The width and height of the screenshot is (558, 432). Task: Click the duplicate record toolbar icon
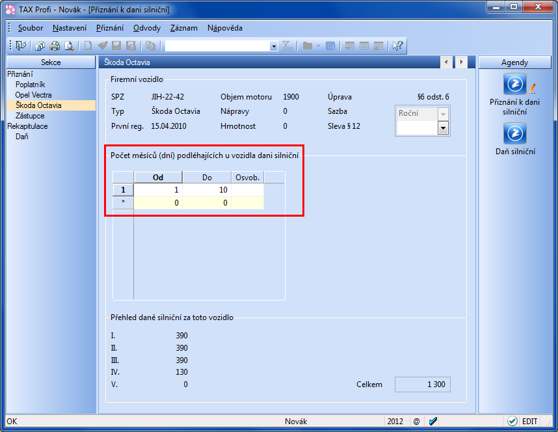pyautogui.click(x=150, y=46)
